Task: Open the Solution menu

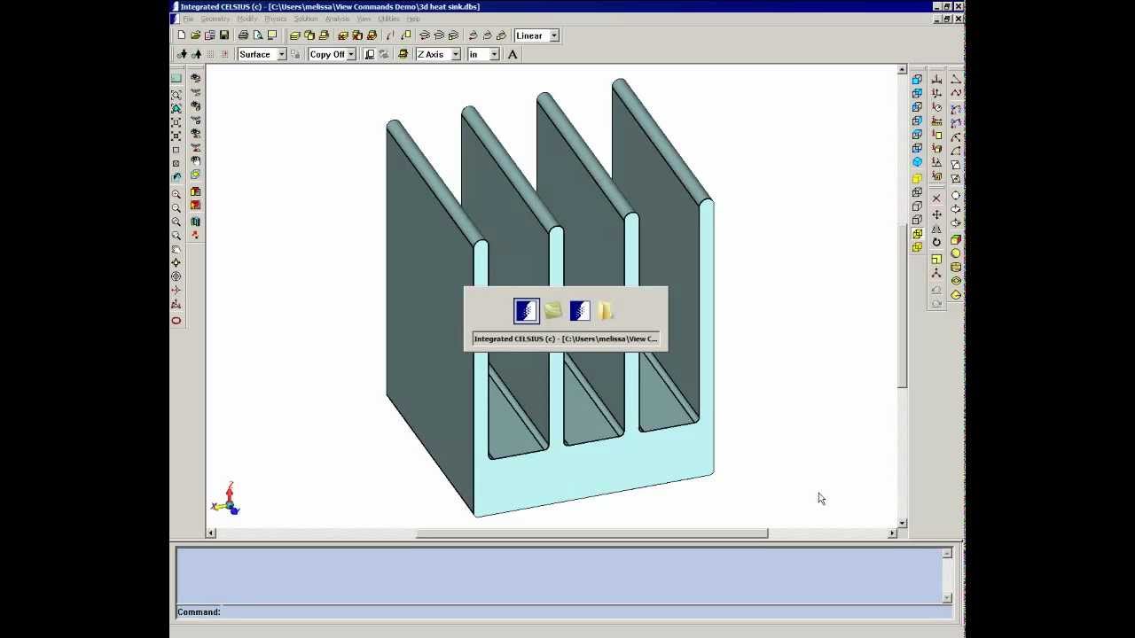Action: [x=306, y=19]
